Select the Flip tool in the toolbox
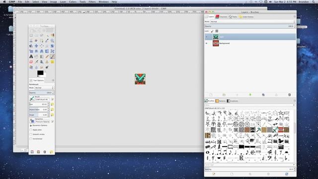Viewport: 318px width, 179px height. tap(47, 51)
